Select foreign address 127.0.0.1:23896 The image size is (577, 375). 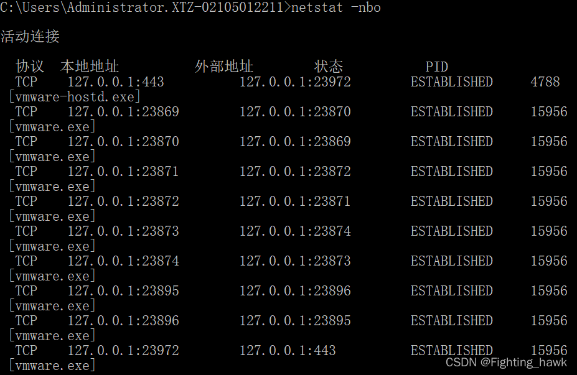click(295, 291)
